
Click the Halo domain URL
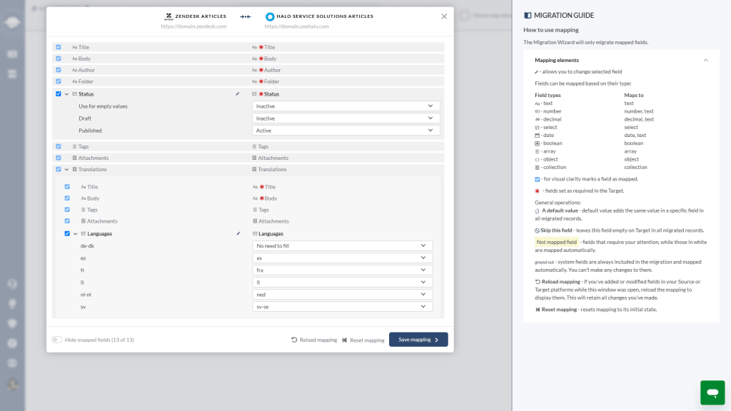(x=296, y=26)
